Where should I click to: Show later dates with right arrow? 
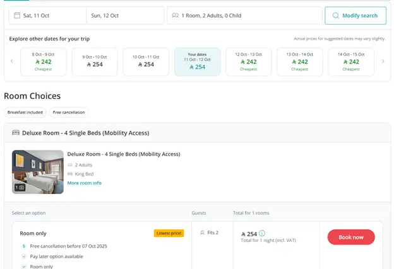coord(383,61)
